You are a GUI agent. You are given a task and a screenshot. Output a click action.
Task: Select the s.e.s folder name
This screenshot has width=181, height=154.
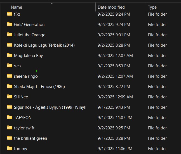(x=18, y=66)
